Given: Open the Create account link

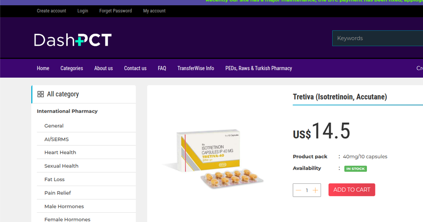Looking at the screenshot, I should (52, 11).
